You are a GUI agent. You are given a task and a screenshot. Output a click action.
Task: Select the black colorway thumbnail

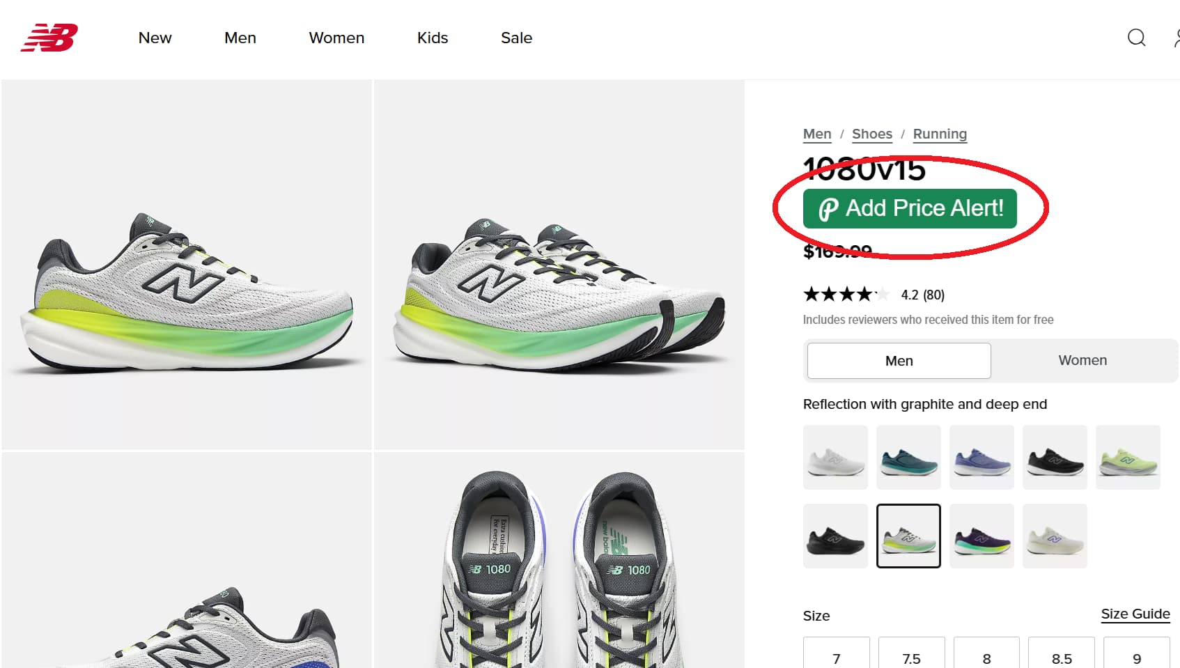(x=1055, y=457)
